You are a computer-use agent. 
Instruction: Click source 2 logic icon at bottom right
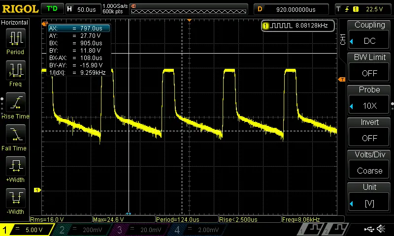336,229
